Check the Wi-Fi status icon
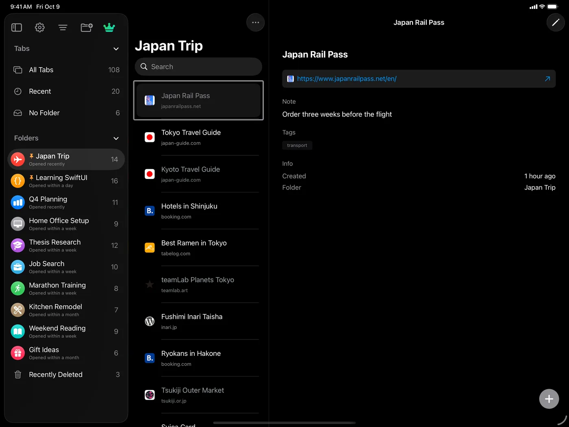 pos(542,7)
